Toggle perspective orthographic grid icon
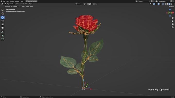Image resolution: width=175 pixels, height=98 pixels. coord(173,27)
